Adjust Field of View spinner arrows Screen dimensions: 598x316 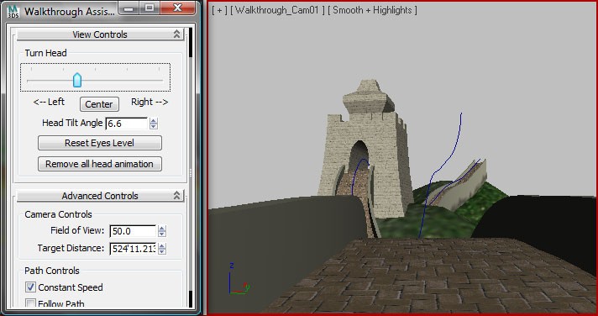pyautogui.click(x=162, y=231)
